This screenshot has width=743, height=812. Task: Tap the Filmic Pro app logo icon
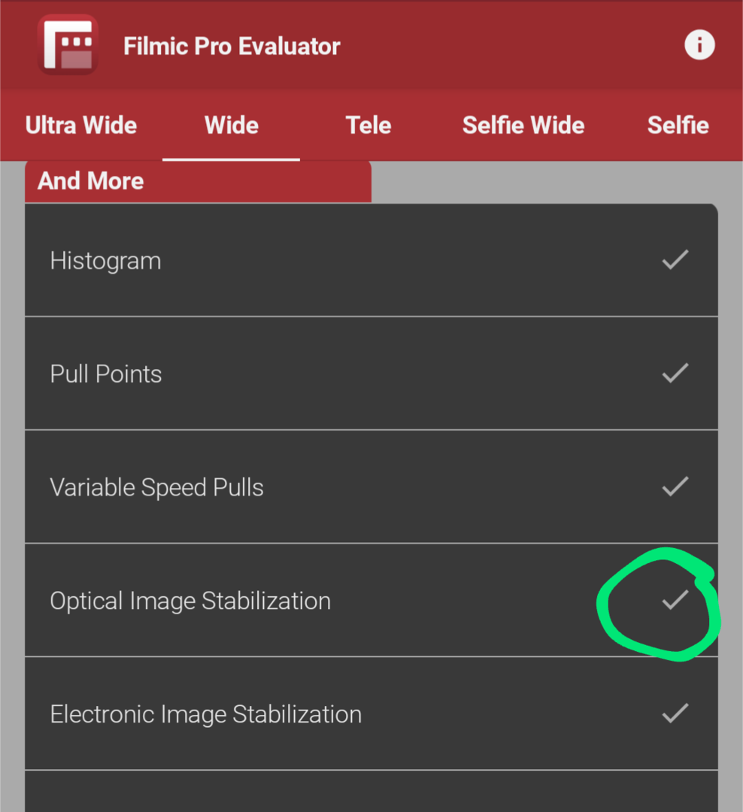pyautogui.click(x=68, y=45)
